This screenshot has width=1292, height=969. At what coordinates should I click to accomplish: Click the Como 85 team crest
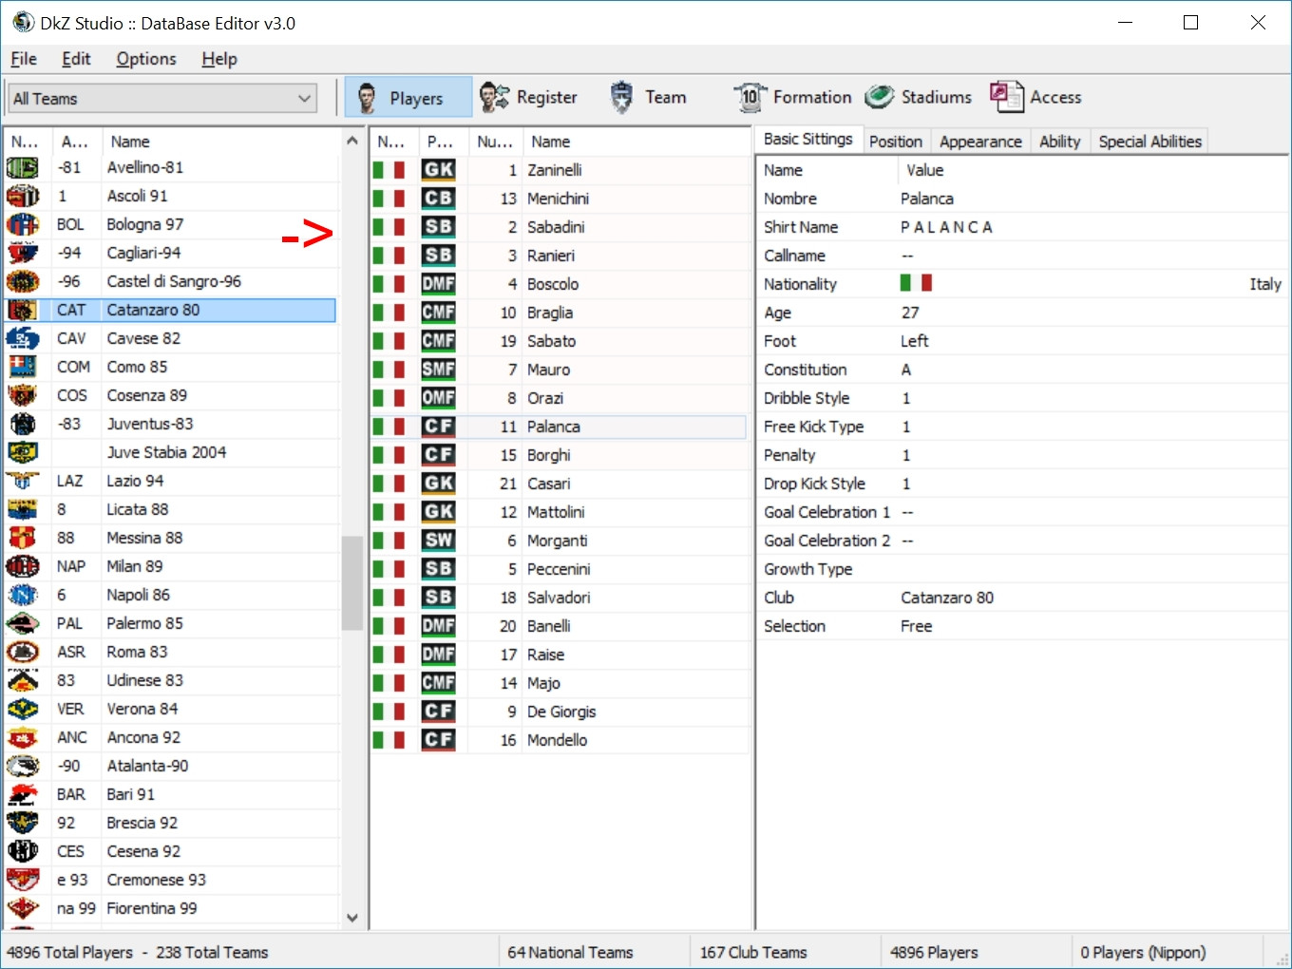[x=23, y=368]
